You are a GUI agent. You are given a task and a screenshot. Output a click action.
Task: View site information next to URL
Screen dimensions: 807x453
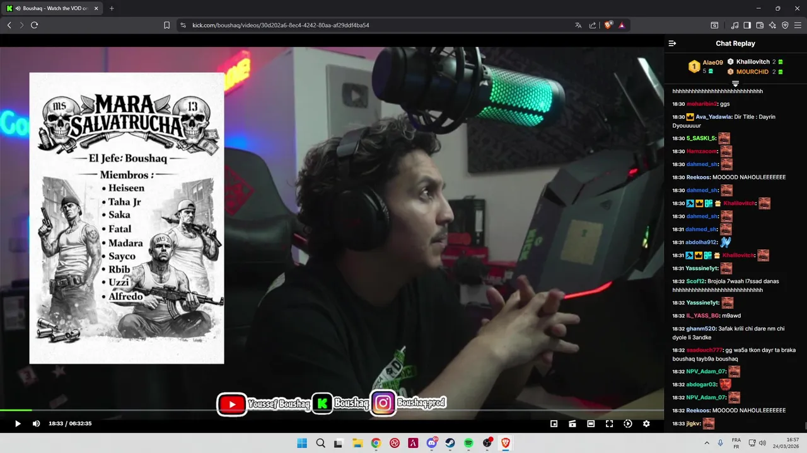click(183, 25)
